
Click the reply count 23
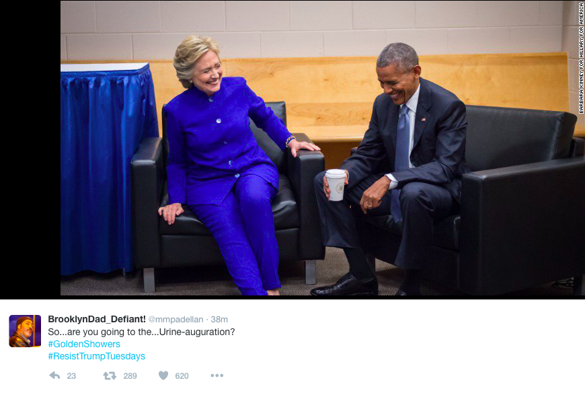pyautogui.click(x=71, y=376)
